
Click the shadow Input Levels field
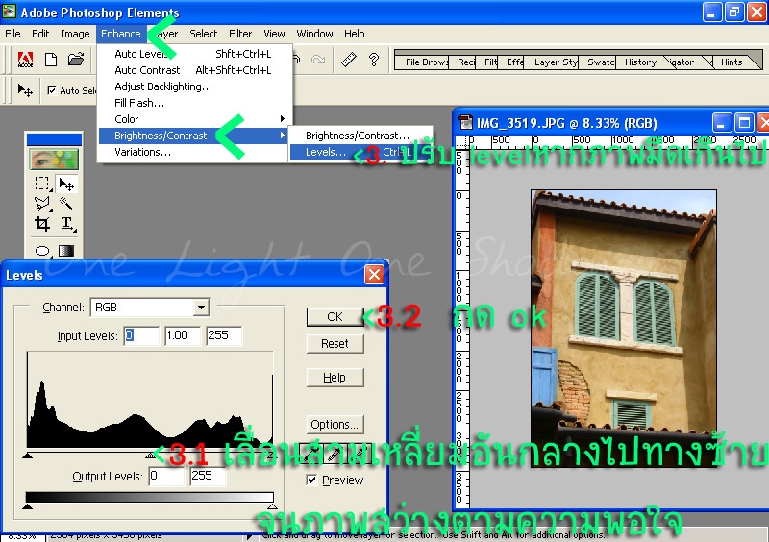click(x=141, y=335)
